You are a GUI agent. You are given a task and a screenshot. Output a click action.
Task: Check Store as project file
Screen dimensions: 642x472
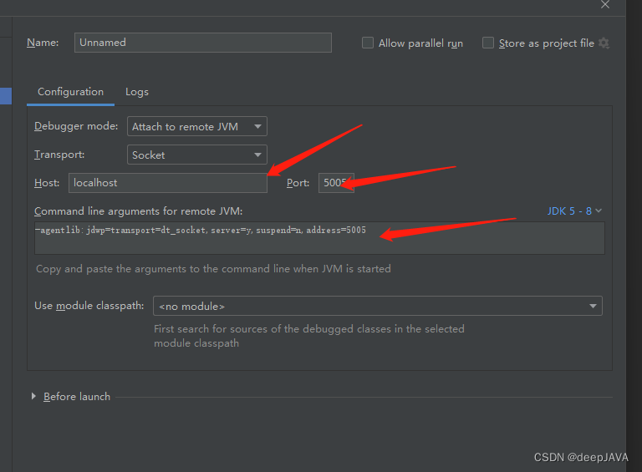488,43
